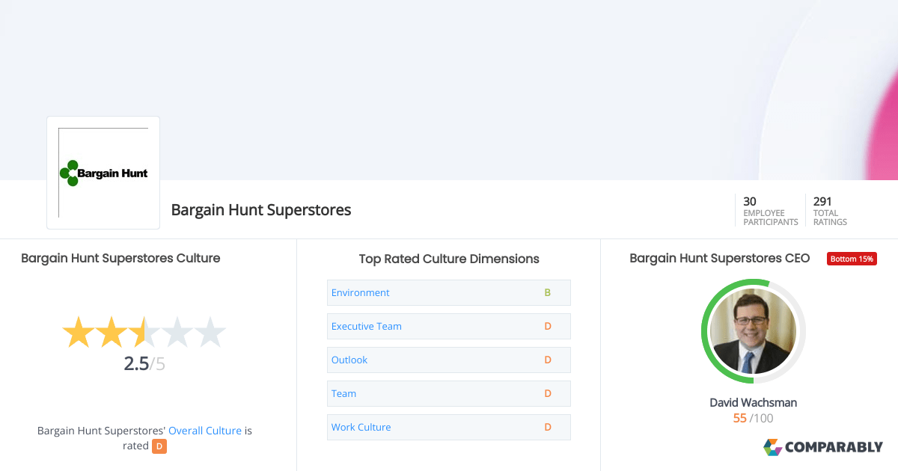Click the CEO's profile photo
The width and height of the screenshot is (898, 471).
click(x=753, y=331)
